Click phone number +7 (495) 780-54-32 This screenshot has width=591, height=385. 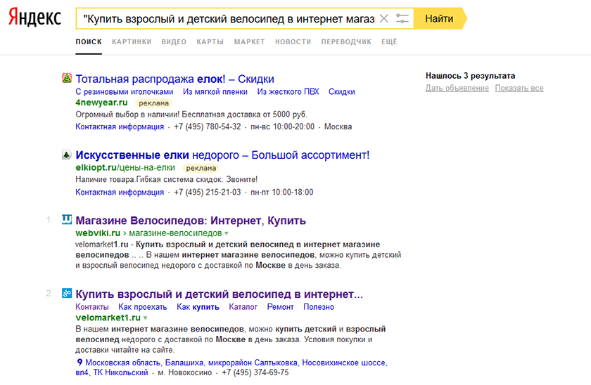(x=208, y=127)
